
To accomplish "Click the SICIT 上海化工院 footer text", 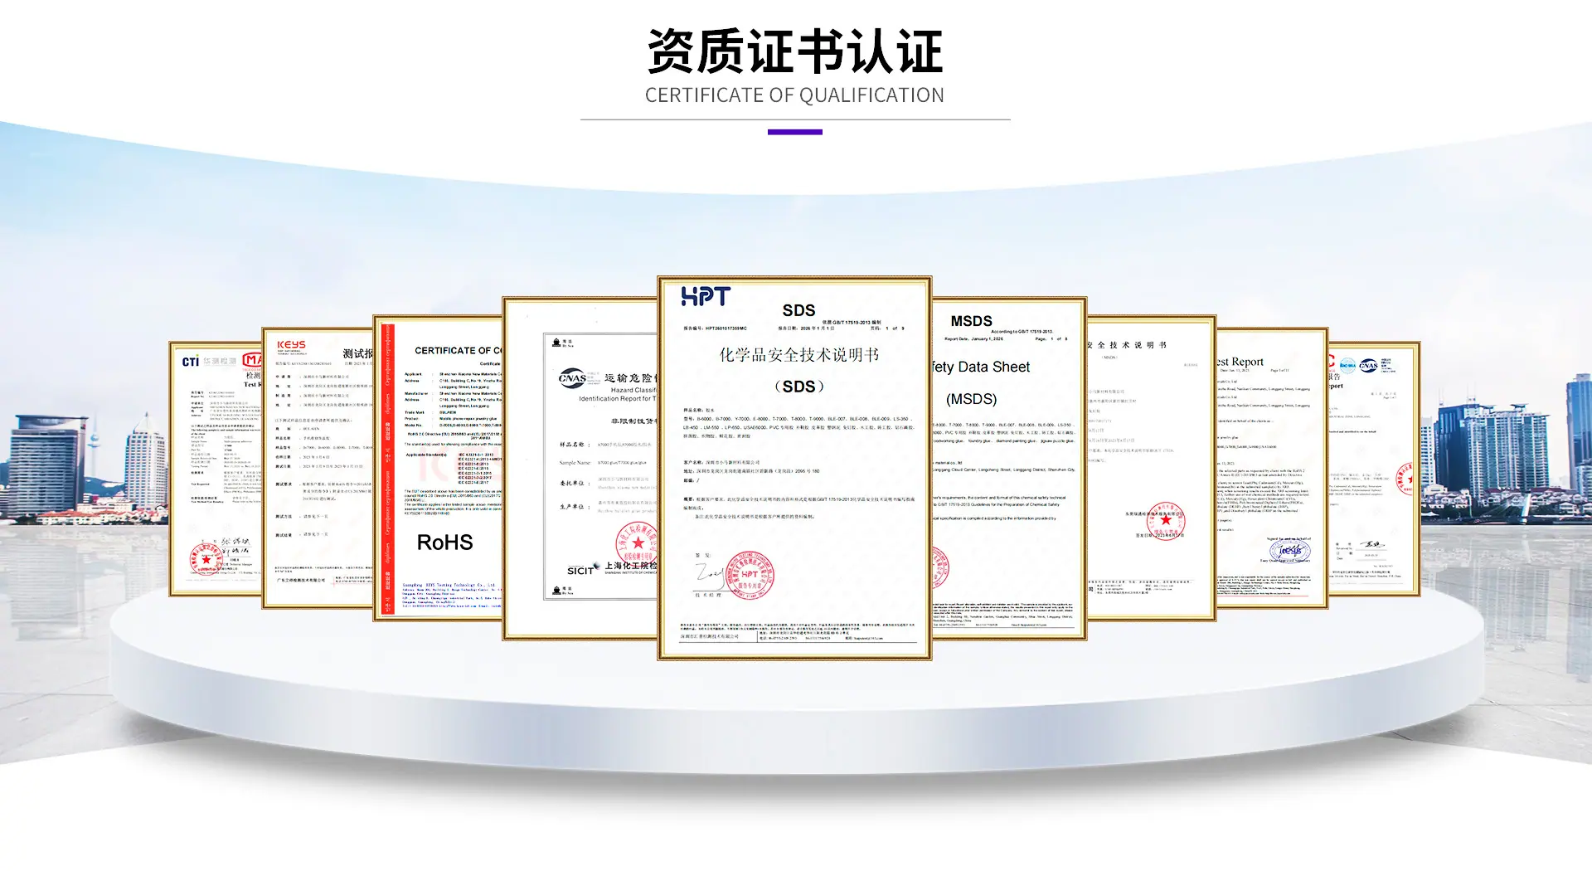I will (612, 568).
